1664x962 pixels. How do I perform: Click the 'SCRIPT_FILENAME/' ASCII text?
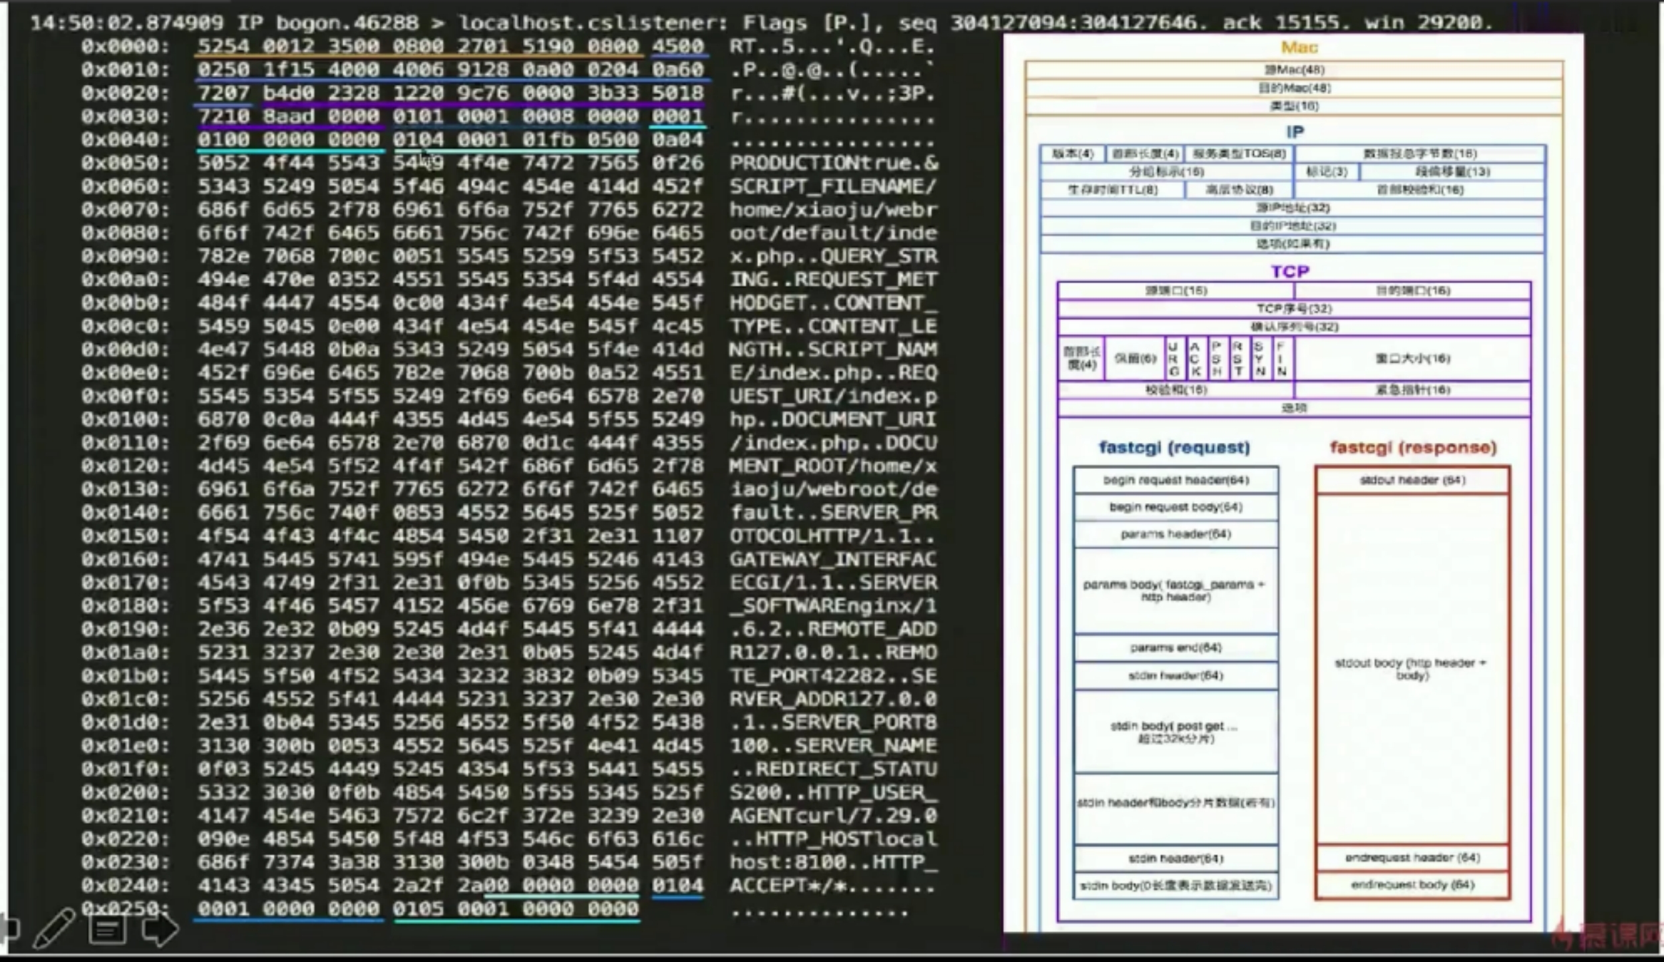coord(832,186)
